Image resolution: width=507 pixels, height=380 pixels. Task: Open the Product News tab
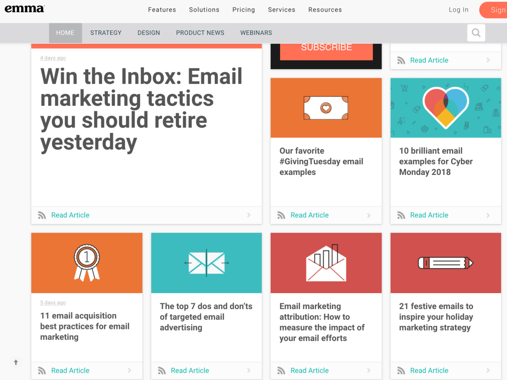coord(200,33)
